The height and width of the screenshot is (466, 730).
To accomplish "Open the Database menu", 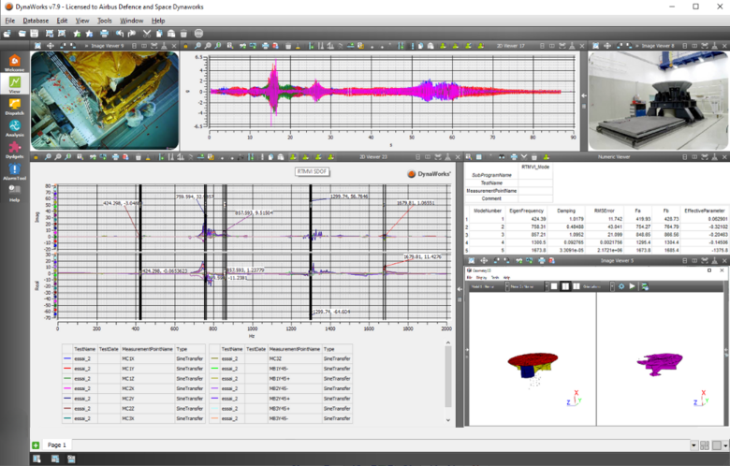I will click(x=36, y=21).
